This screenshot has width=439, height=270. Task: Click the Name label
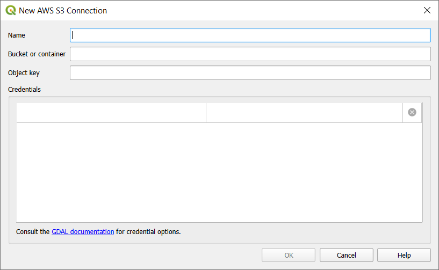[17, 35]
